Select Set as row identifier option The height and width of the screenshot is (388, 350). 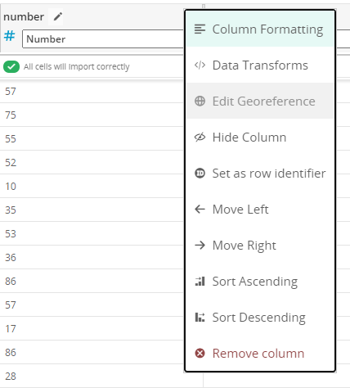260,173
